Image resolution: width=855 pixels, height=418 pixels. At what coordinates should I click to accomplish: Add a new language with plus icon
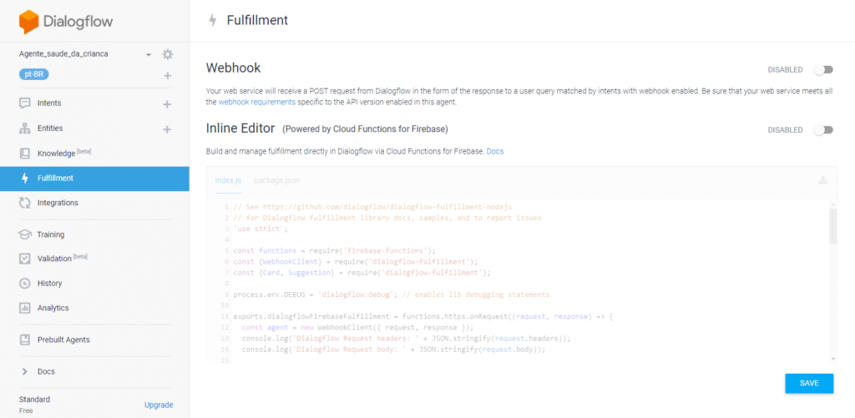(x=168, y=76)
